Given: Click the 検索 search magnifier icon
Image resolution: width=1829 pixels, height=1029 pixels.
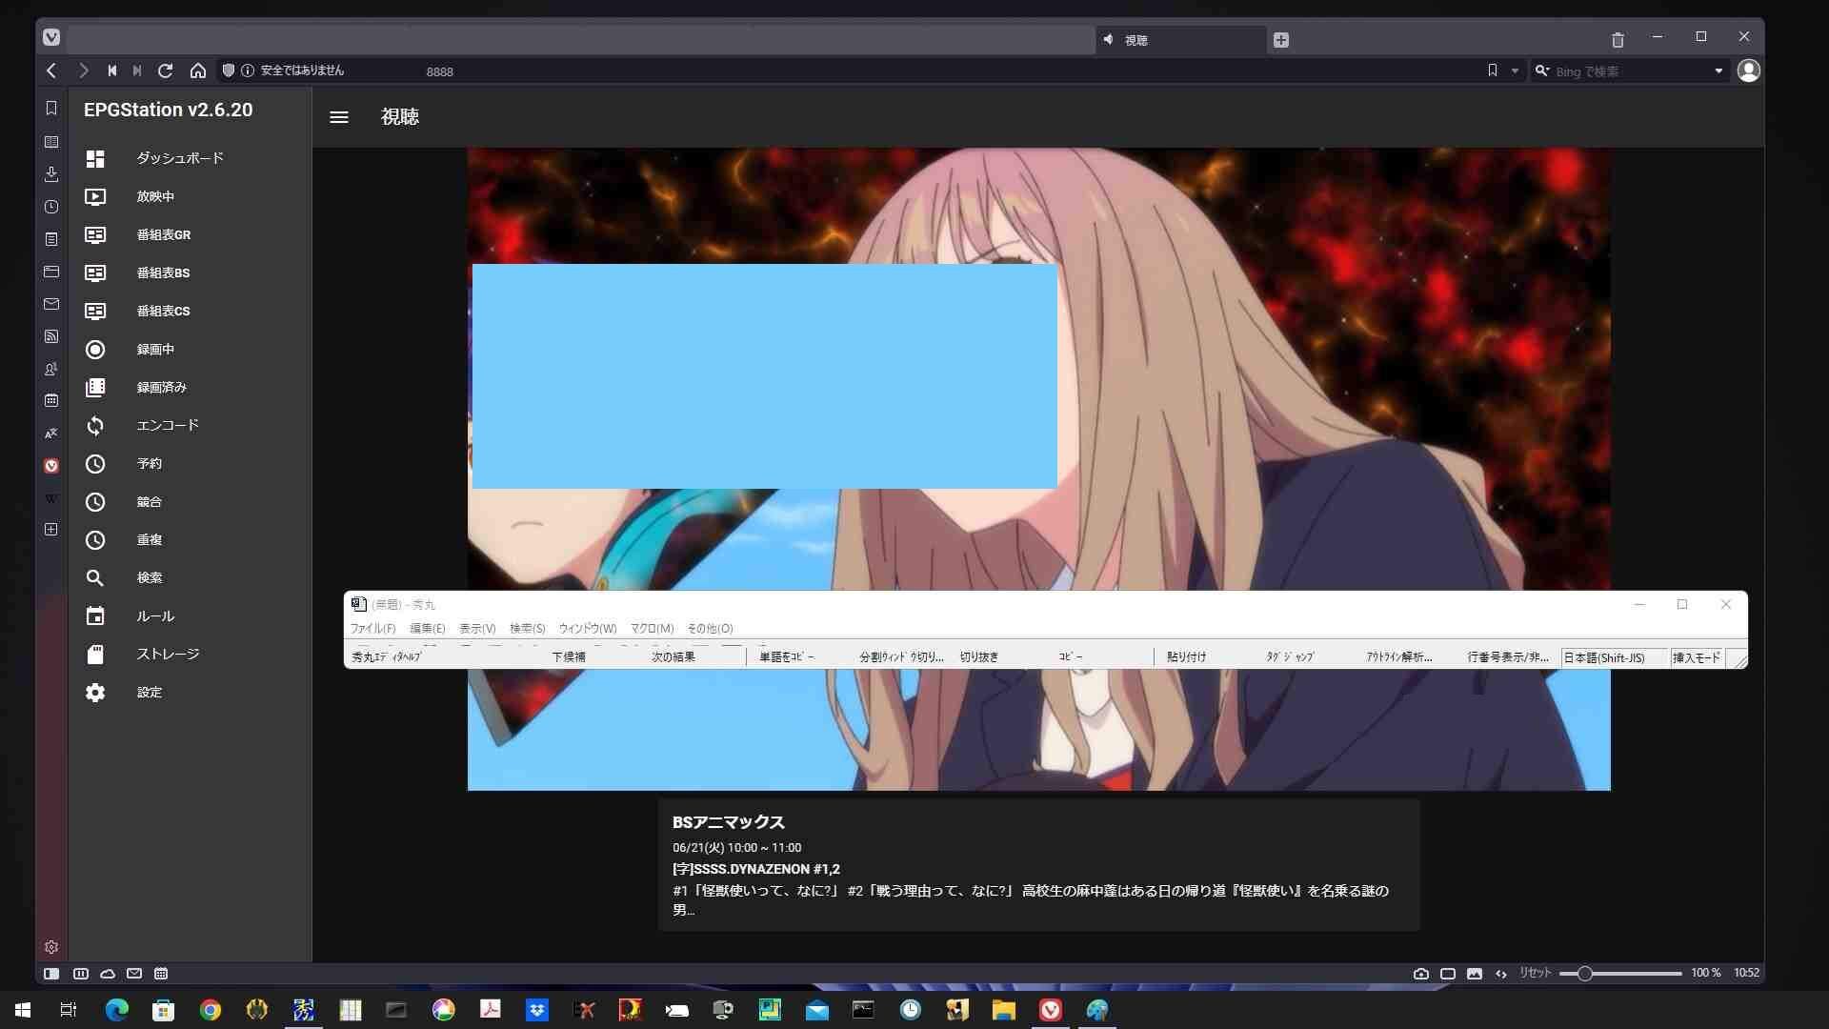Looking at the screenshot, I should coord(95,578).
